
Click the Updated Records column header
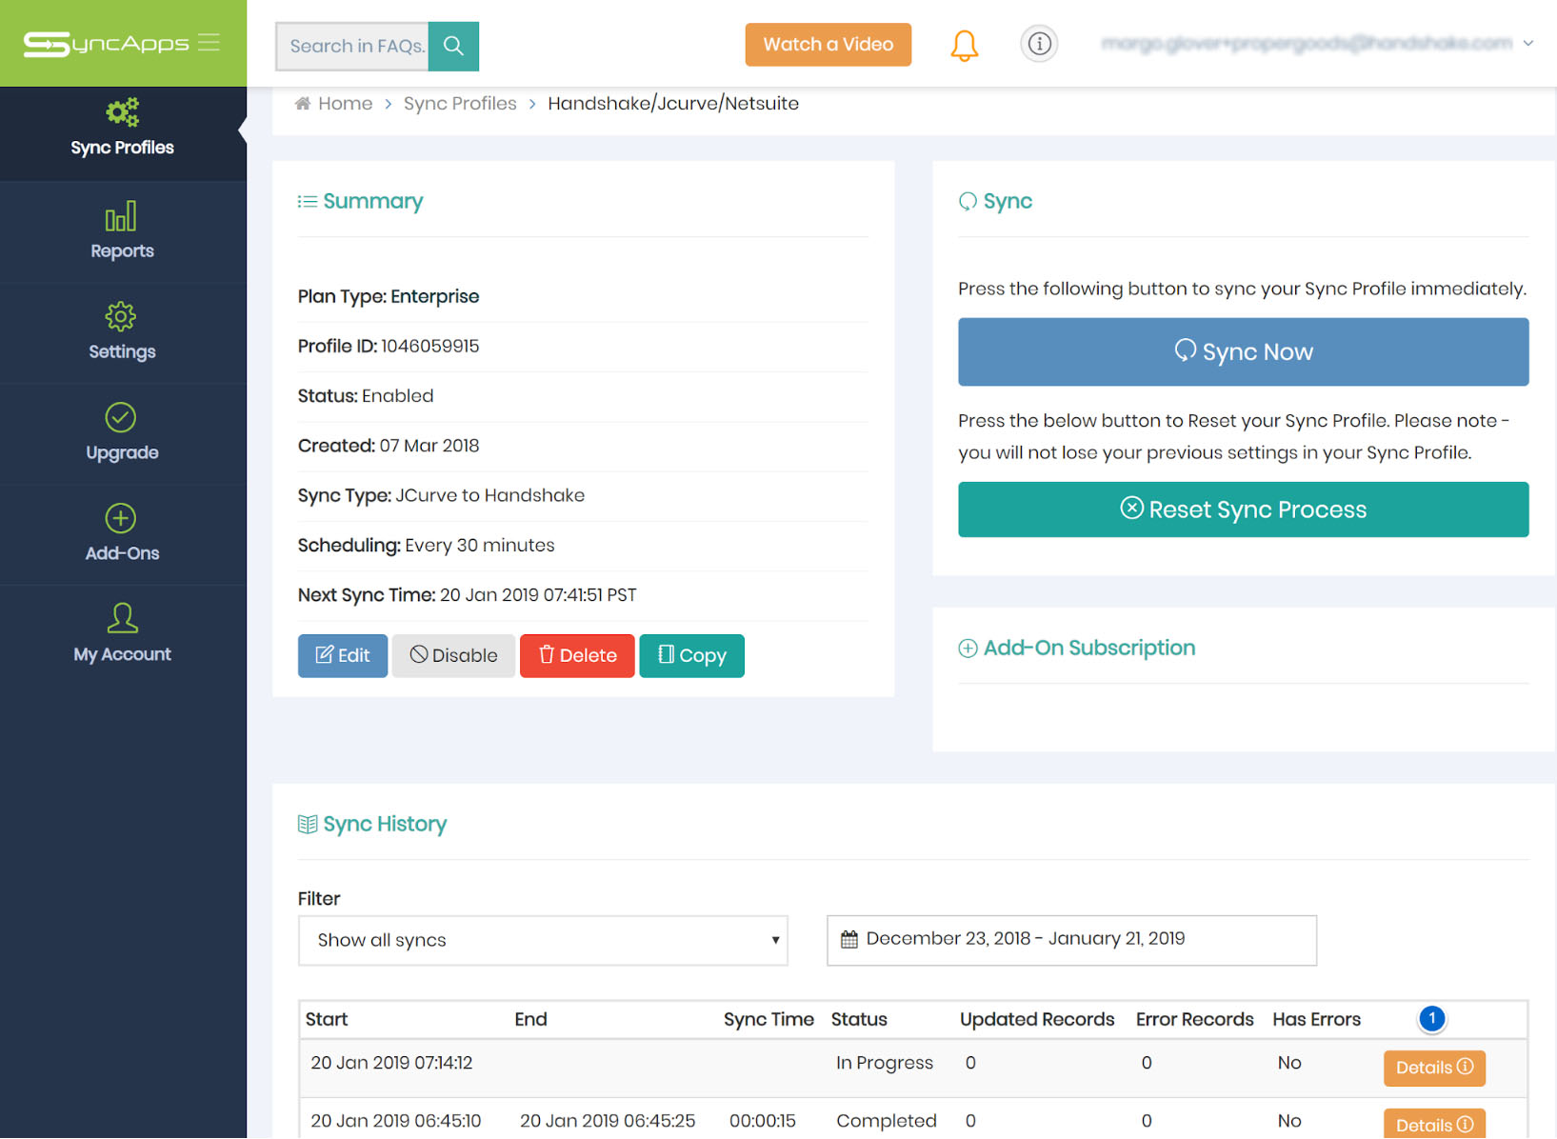pos(1037,1019)
